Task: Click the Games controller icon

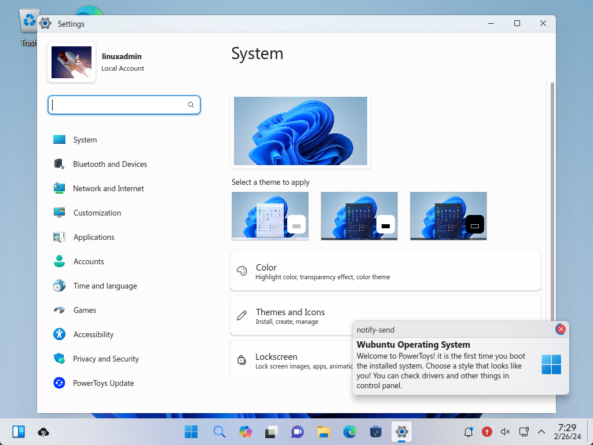Action: point(59,310)
